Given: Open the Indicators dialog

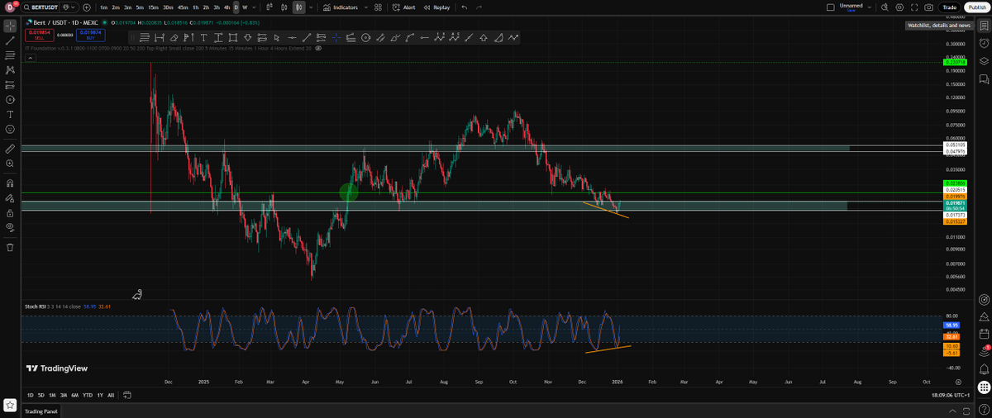Looking at the screenshot, I should 341,7.
